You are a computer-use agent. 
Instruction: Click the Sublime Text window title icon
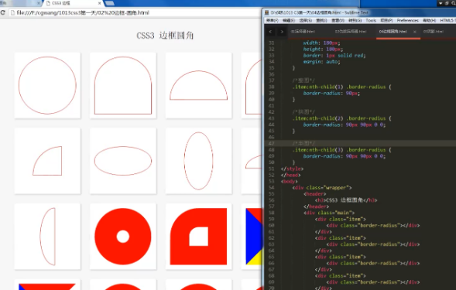coord(266,12)
